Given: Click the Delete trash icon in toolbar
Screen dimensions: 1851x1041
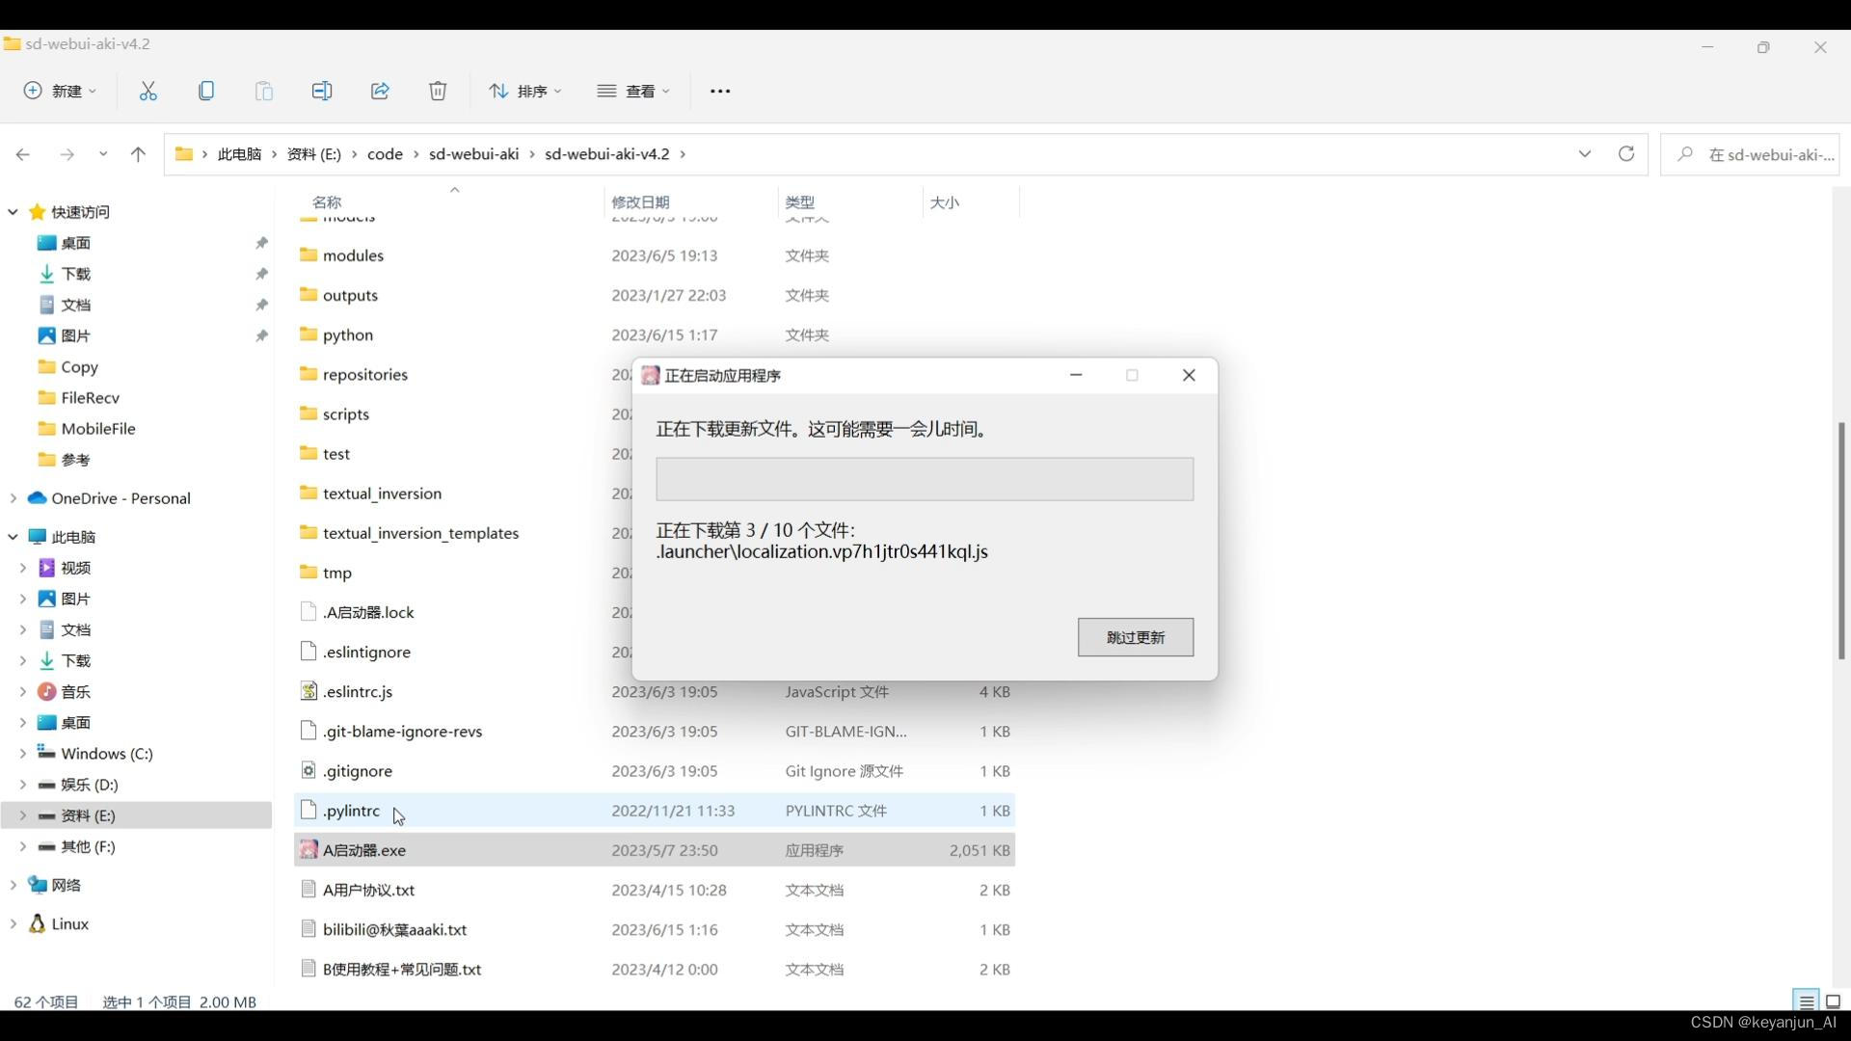Looking at the screenshot, I should click(x=437, y=91).
